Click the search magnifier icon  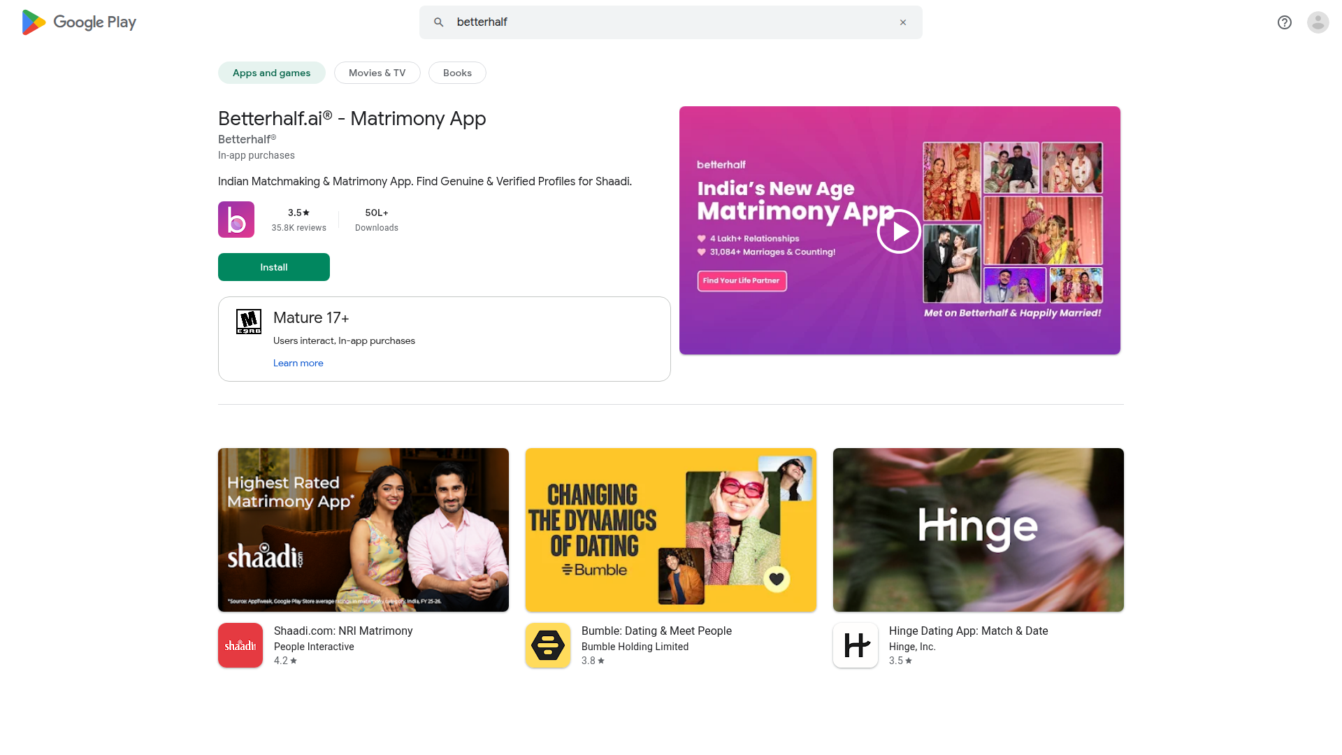click(438, 22)
